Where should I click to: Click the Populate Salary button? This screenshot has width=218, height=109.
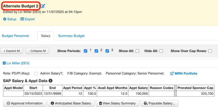(x=159, y=103)
